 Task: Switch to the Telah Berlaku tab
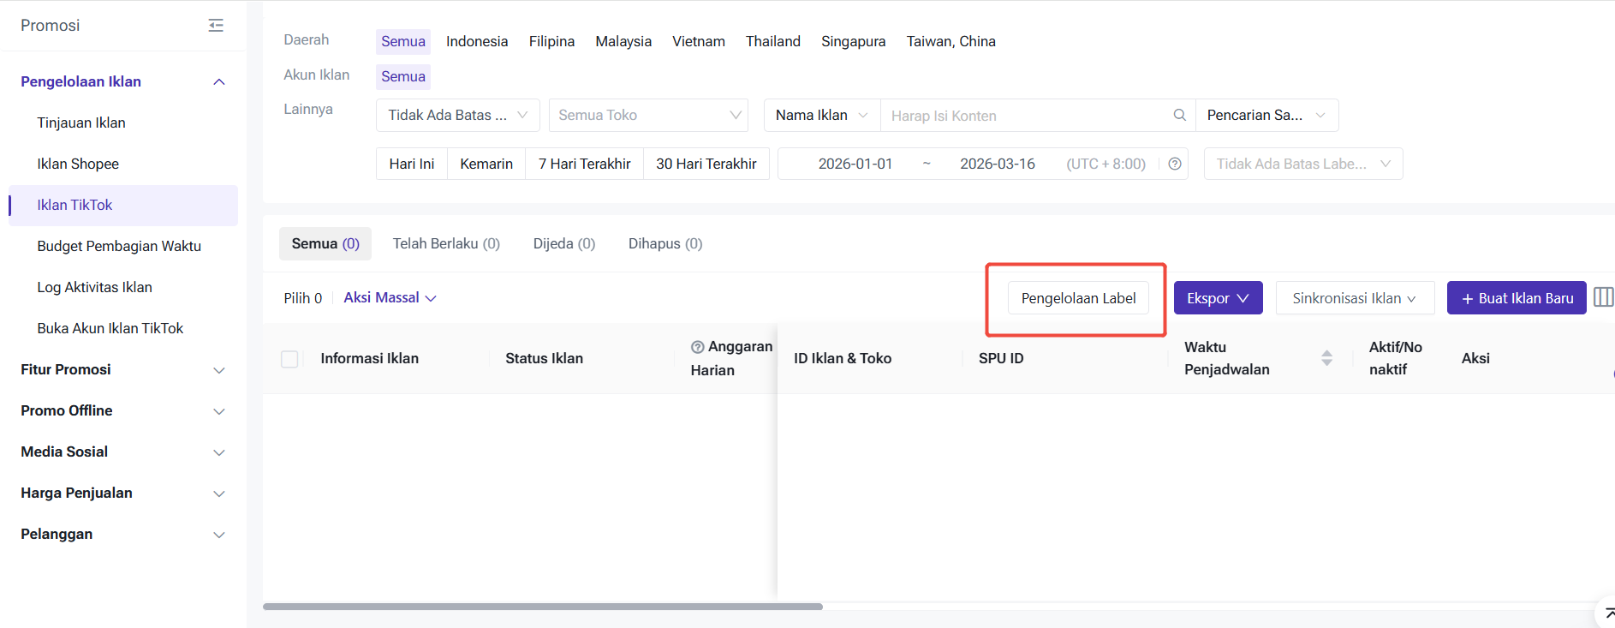tap(445, 243)
